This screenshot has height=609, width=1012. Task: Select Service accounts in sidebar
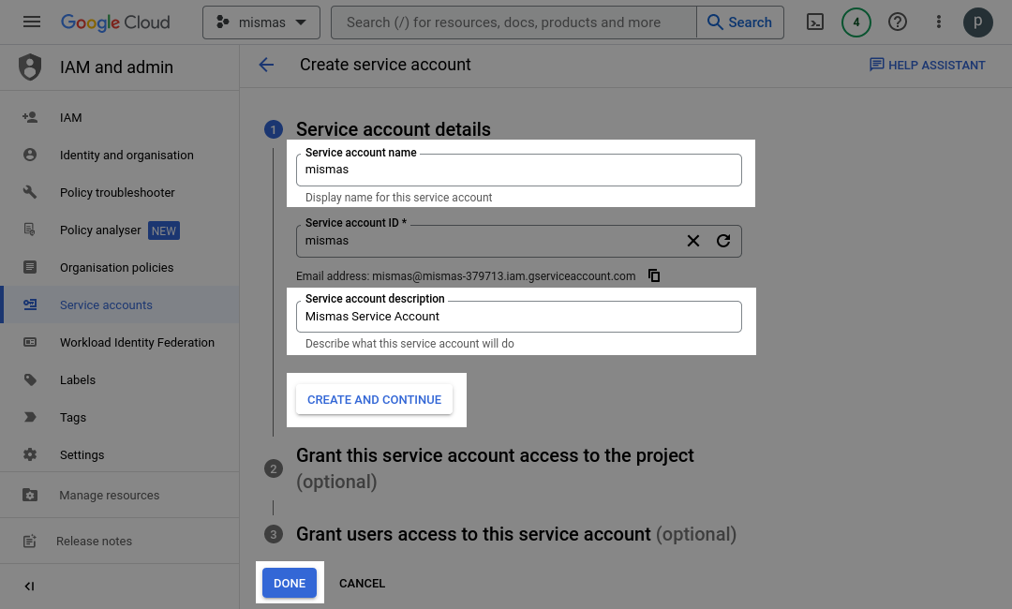(x=119, y=304)
